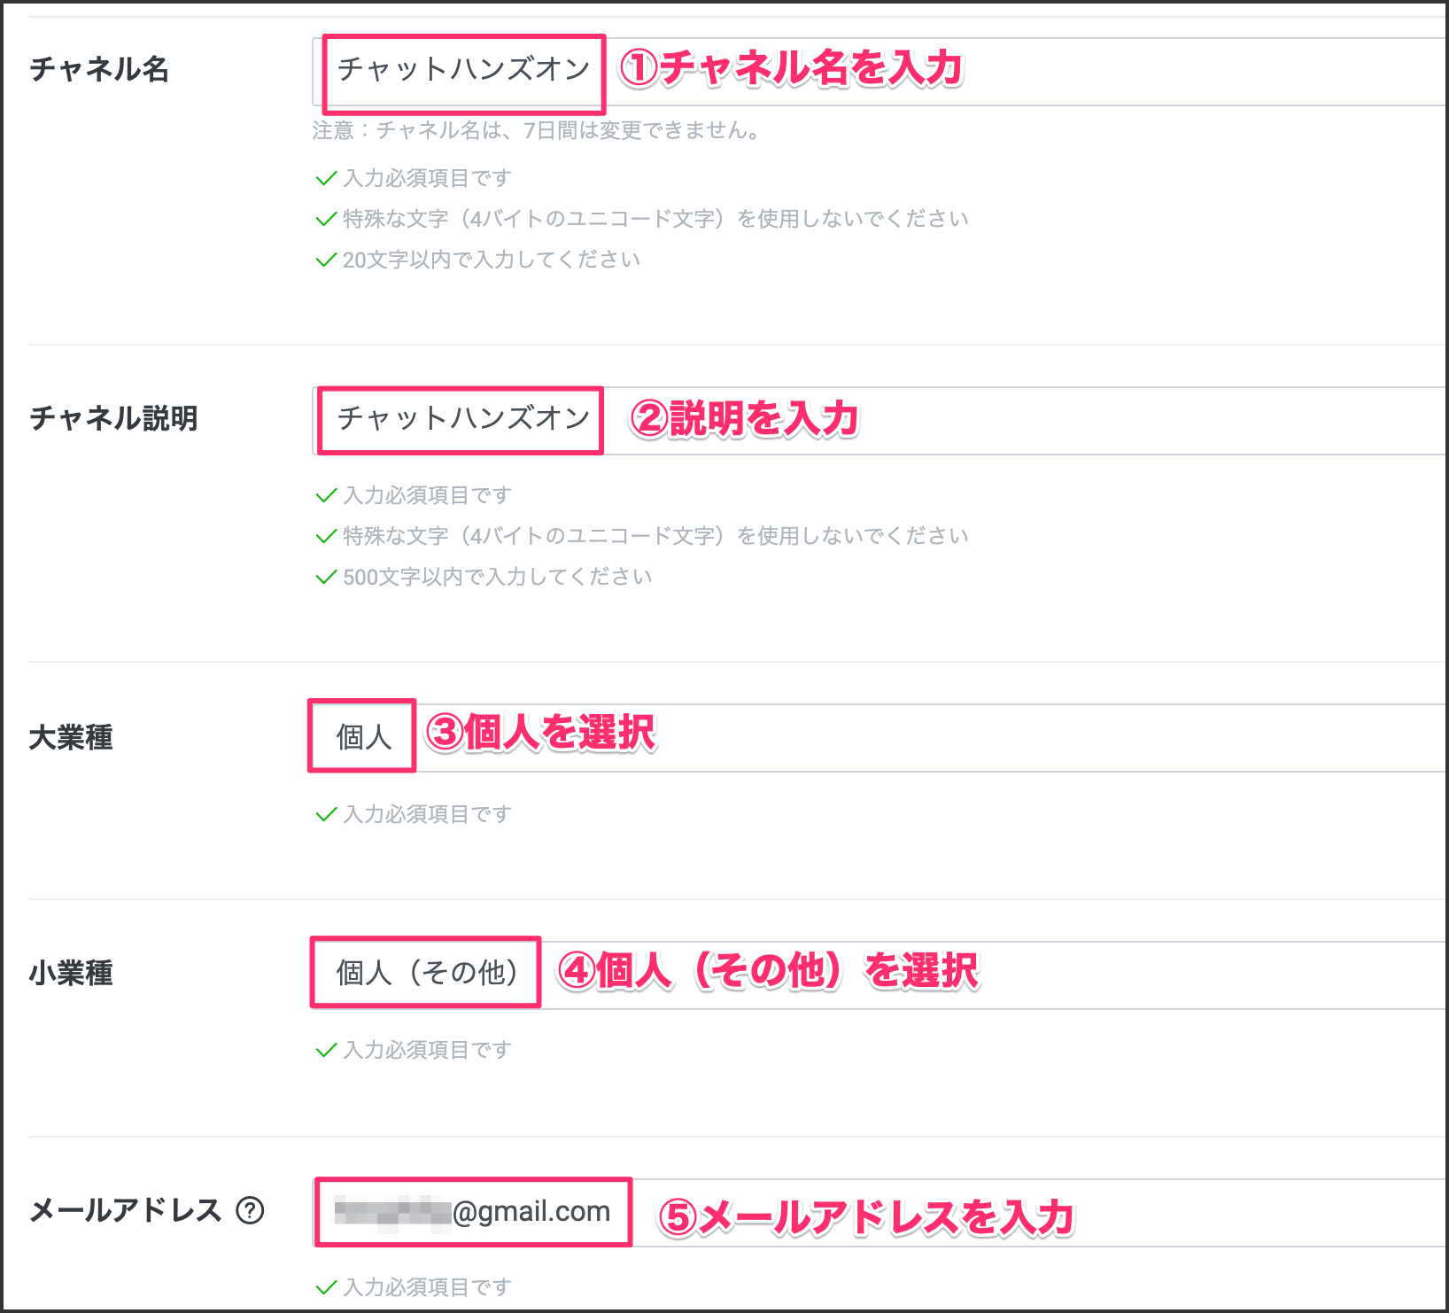Click the 入力必須項目です checkmark under 小業種
This screenshot has height=1313, width=1449.
(326, 1050)
